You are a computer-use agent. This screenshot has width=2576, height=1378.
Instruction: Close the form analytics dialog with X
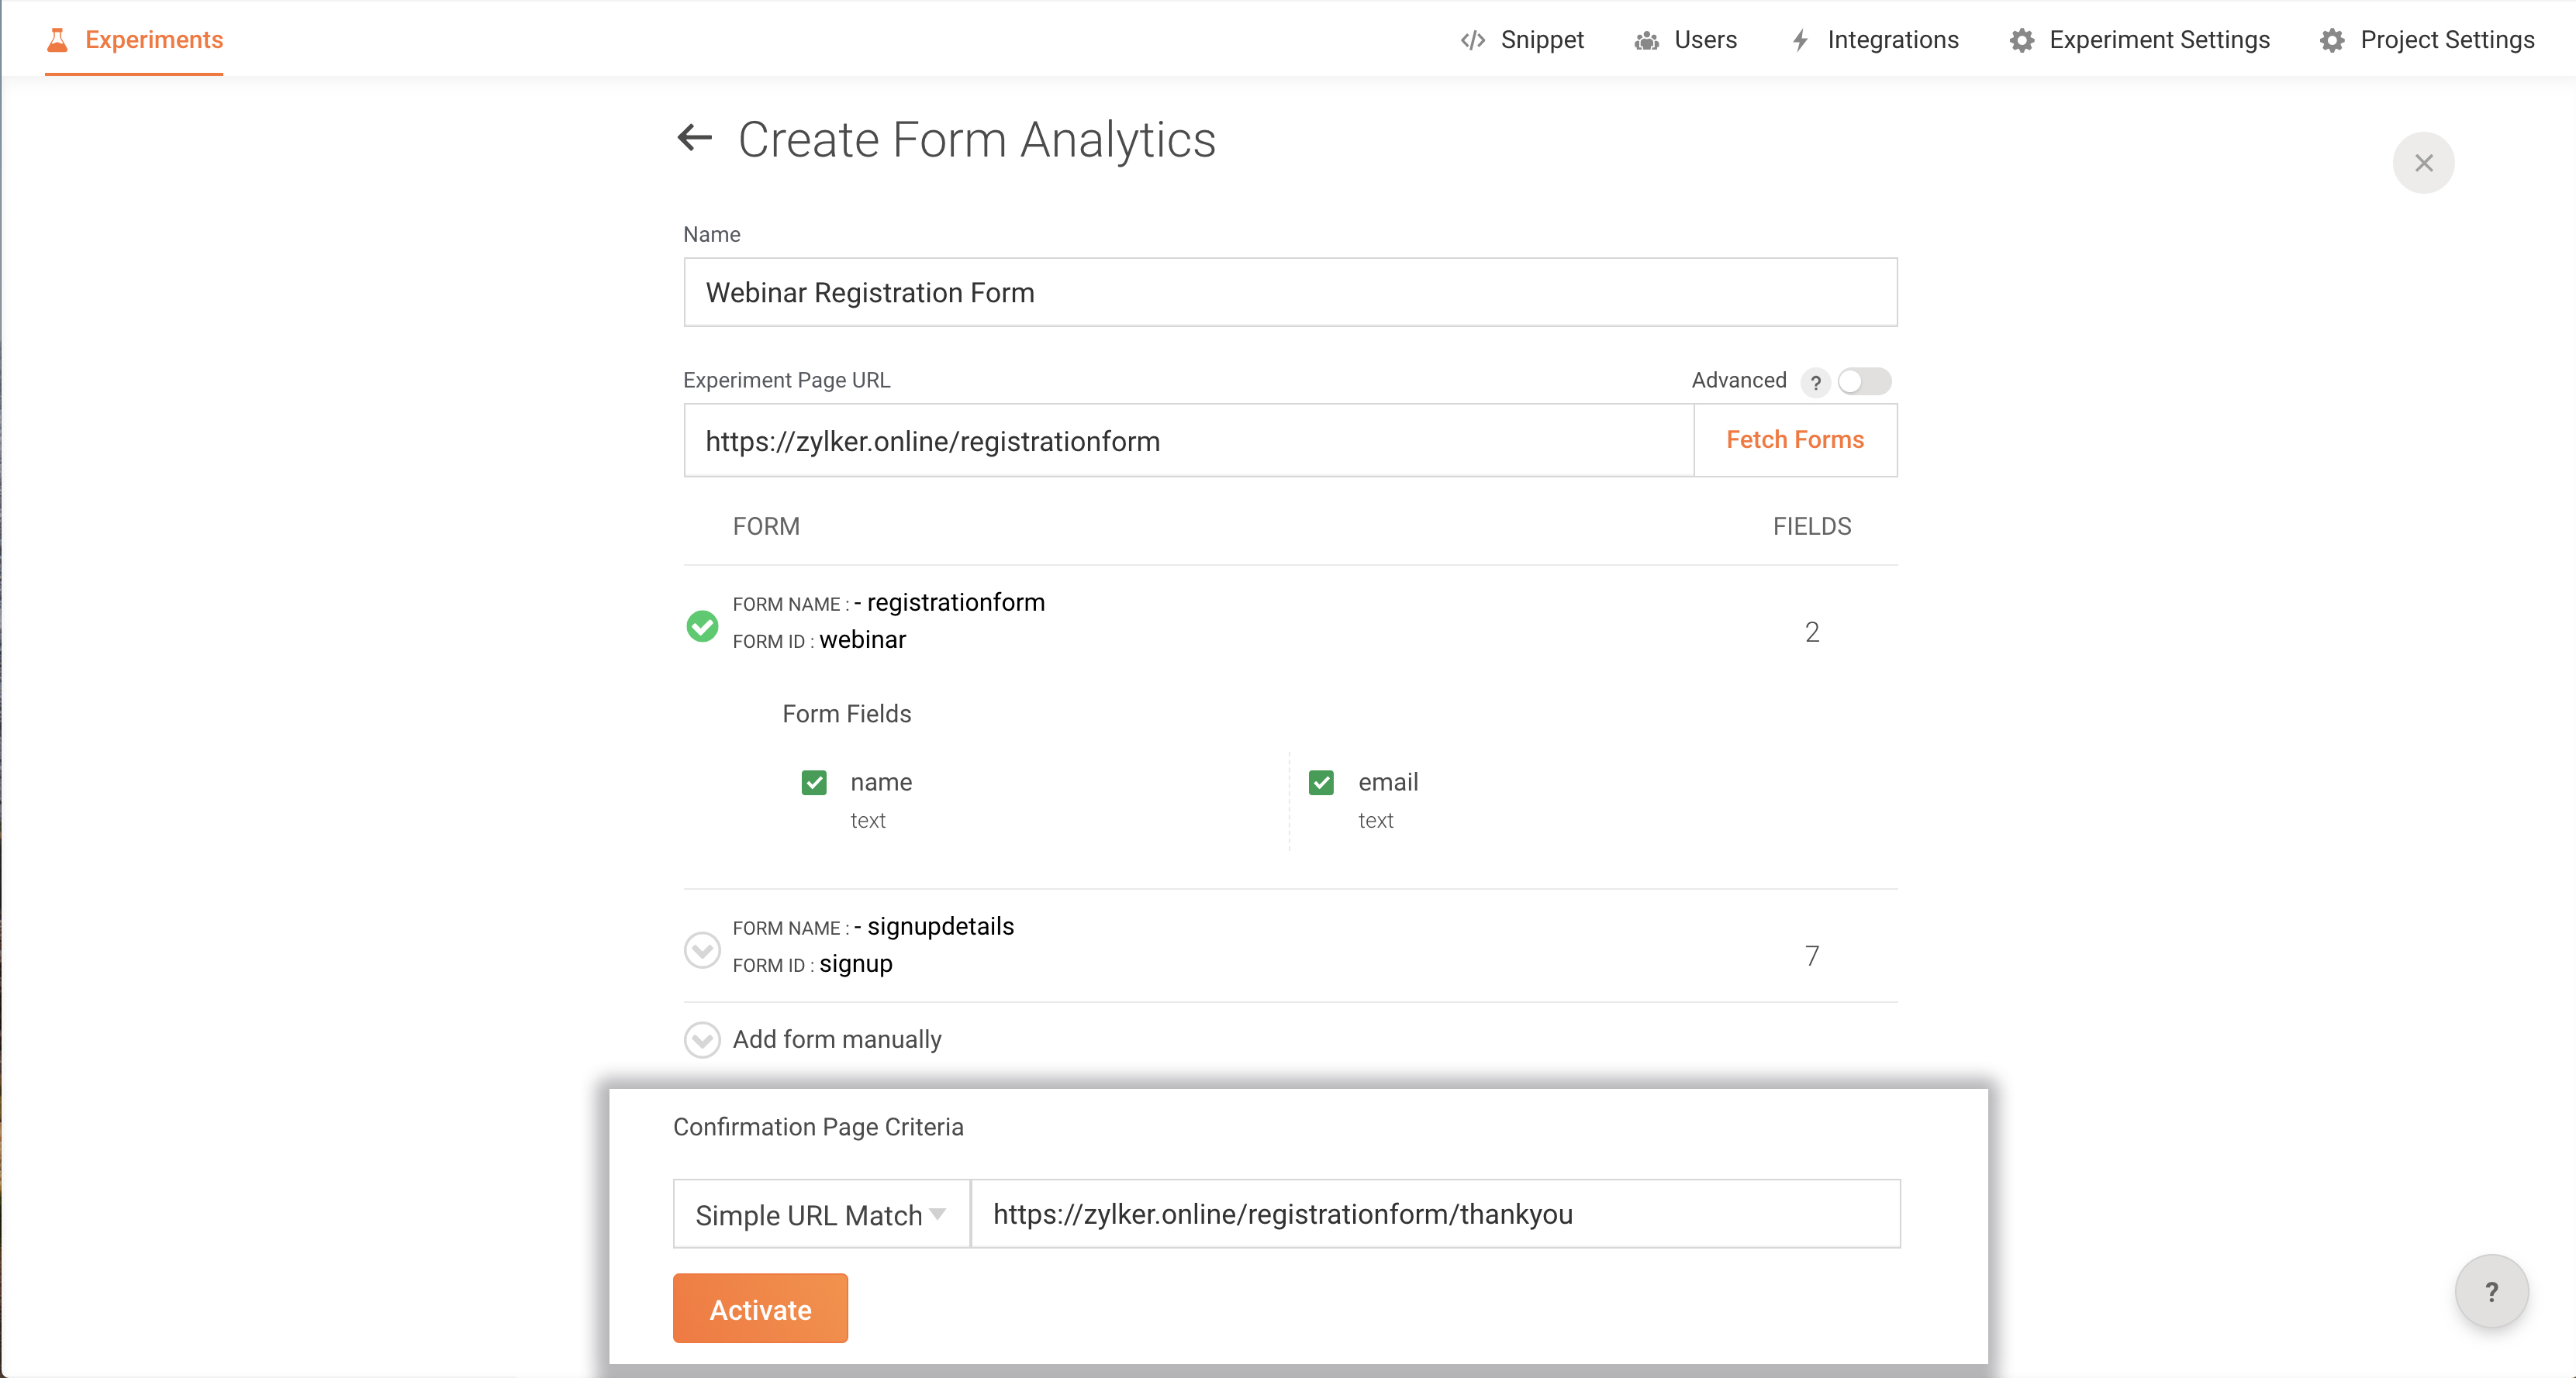pos(2423,163)
